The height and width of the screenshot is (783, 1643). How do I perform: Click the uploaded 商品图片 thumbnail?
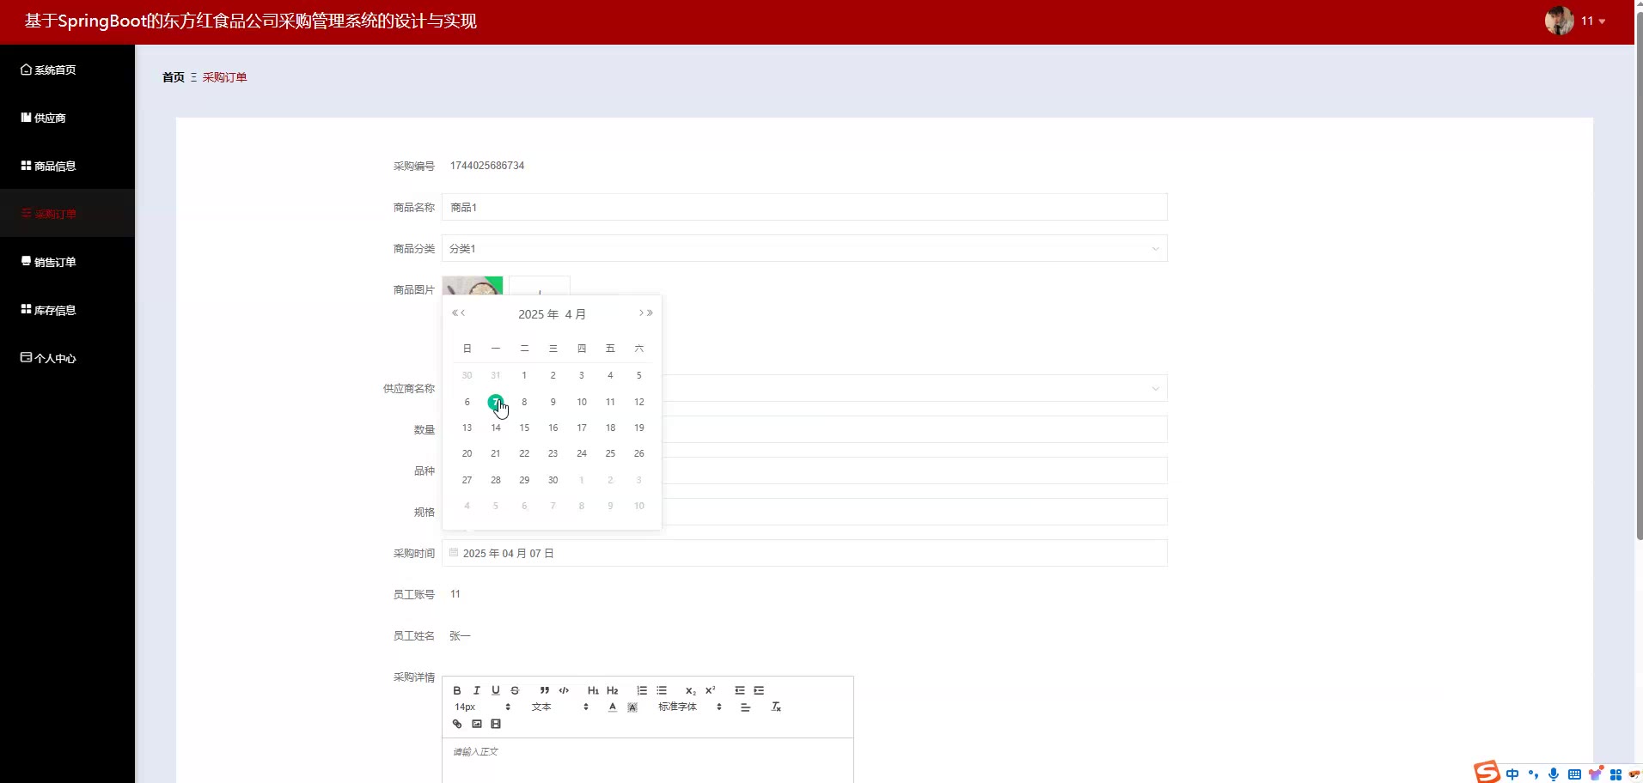[473, 286]
